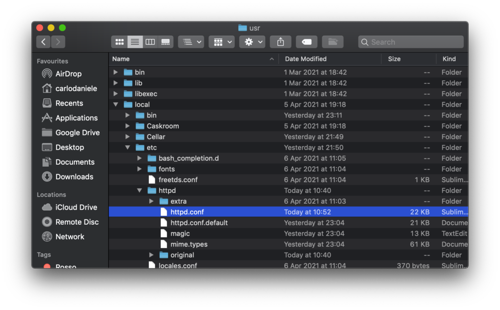Image resolution: width=500 pixels, height=310 pixels.
Task: Open Network in the sidebar
Action: [63, 236]
